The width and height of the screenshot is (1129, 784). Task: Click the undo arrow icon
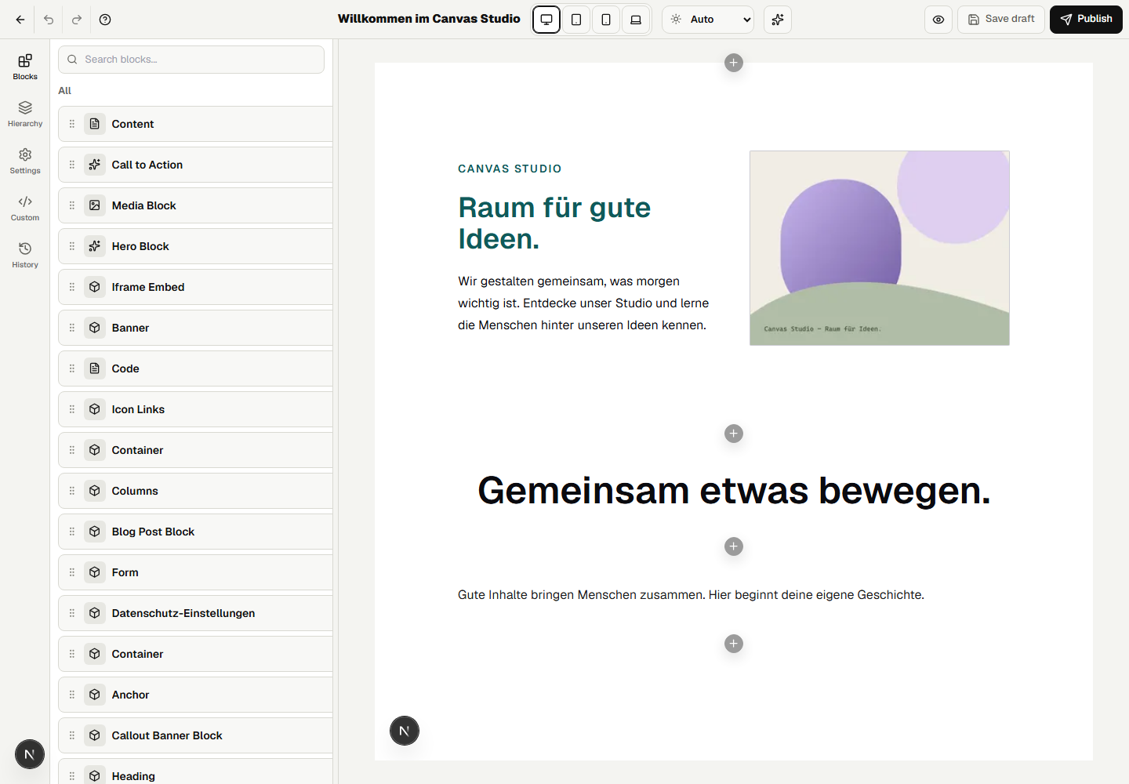point(49,20)
